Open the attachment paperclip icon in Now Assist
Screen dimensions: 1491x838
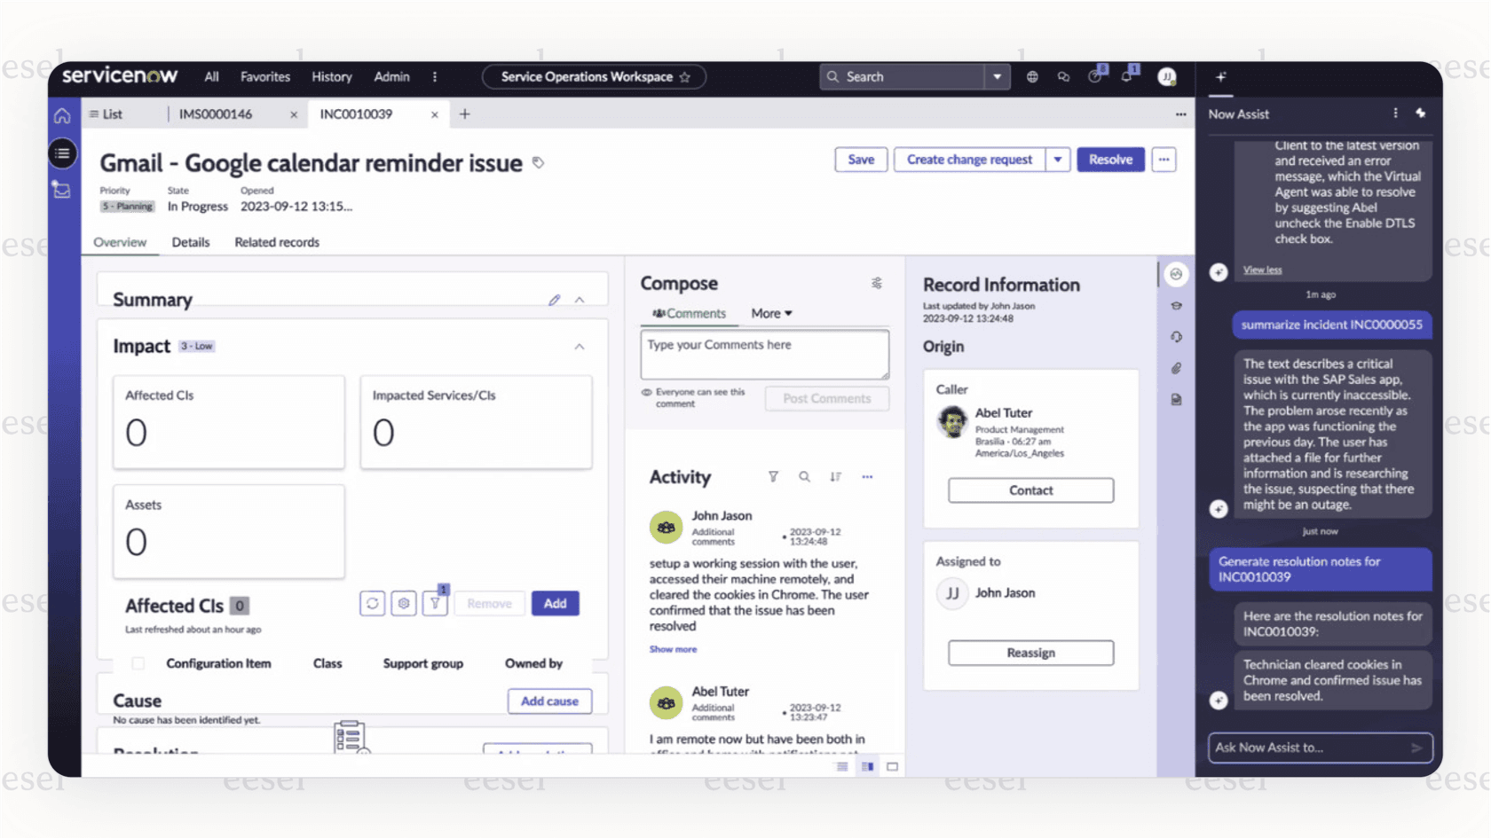coord(1177,368)
